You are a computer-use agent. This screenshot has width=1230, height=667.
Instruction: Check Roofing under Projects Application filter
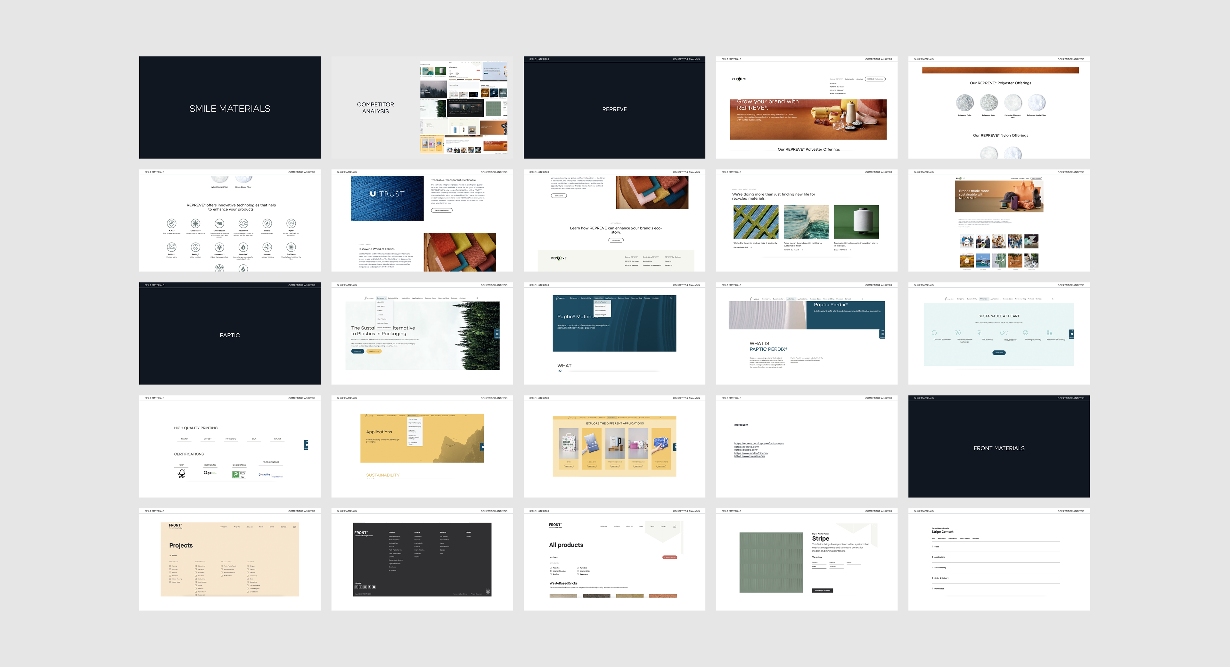170,566
